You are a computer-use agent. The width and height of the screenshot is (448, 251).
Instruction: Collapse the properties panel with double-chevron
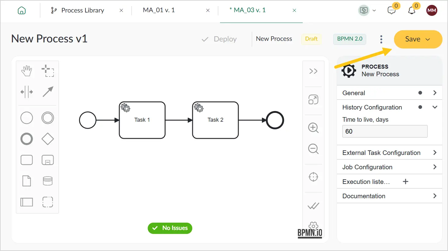(313, 71)
